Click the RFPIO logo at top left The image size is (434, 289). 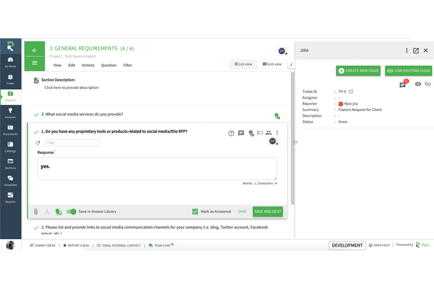(10, 46)
